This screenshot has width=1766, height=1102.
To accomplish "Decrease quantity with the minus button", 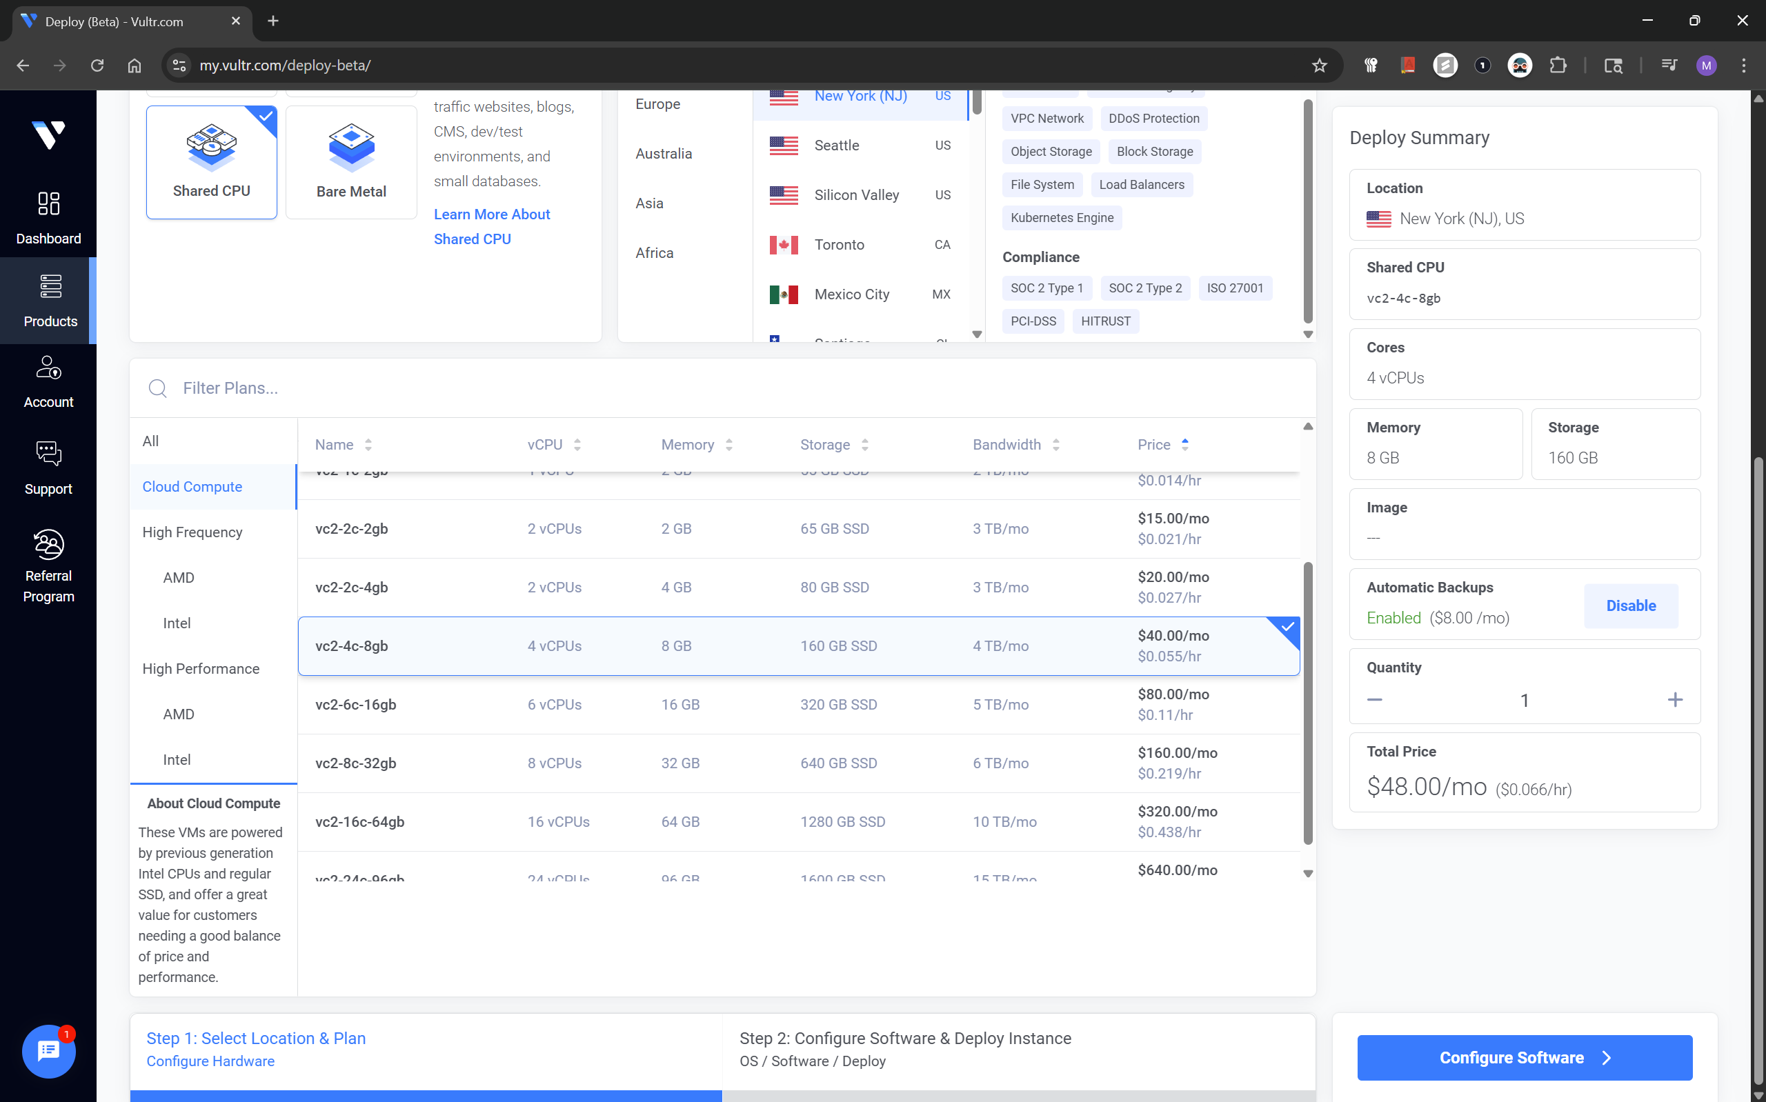I will [x=1374, y=700].
